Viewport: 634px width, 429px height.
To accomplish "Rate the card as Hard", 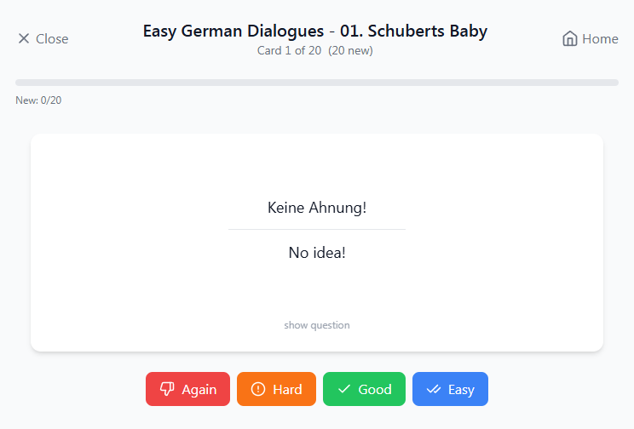I will click(276, 389).
